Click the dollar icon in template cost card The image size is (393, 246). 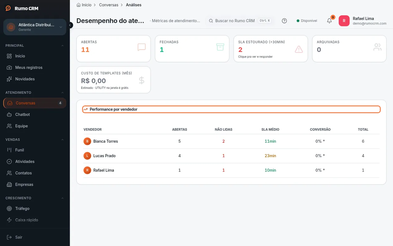click(142, 80)
